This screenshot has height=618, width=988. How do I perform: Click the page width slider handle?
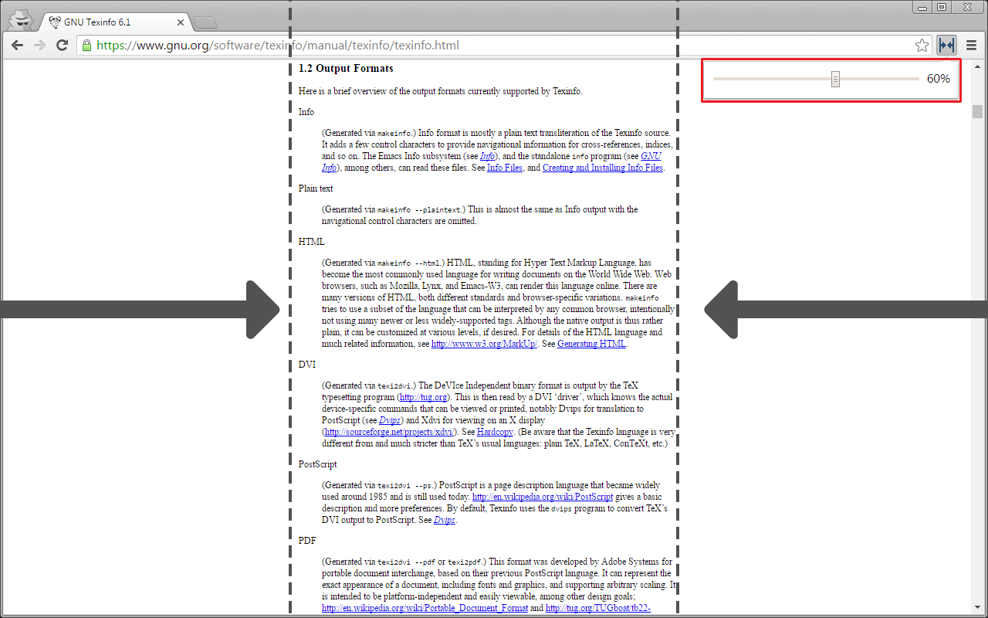(x=835, y=79)
